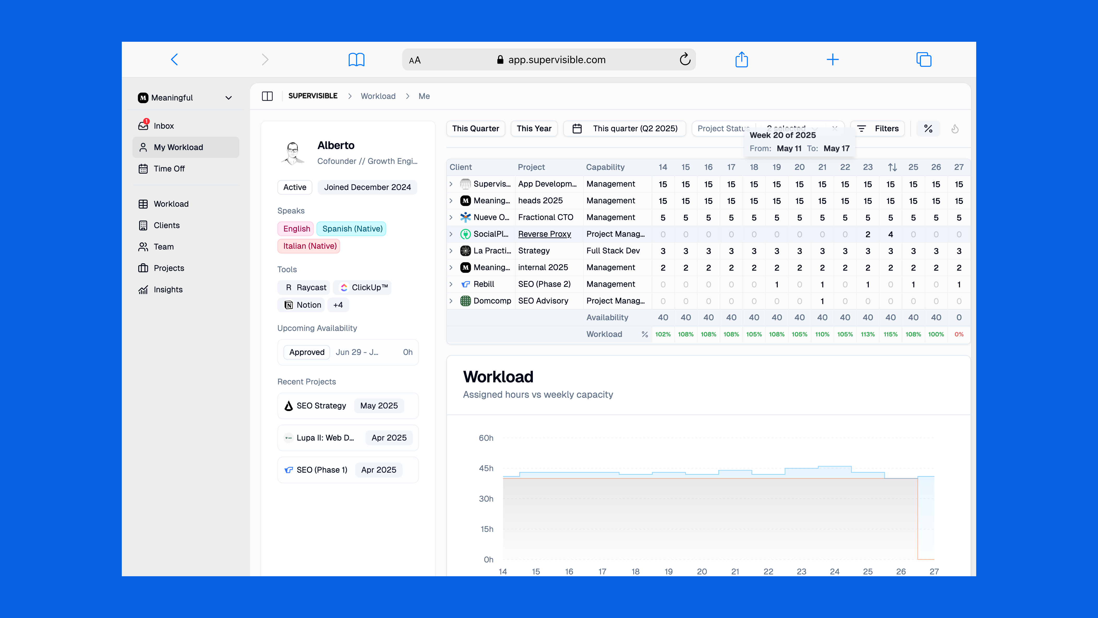Open Safari tabs overview icon

924,59
